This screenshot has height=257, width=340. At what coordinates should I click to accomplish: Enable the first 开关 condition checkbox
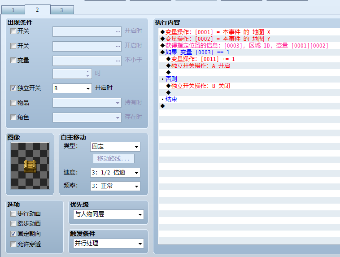[13, 31]
